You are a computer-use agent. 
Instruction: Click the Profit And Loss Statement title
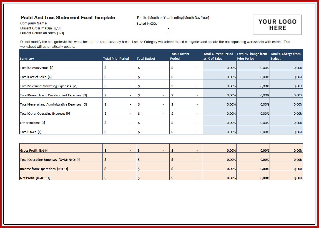click(67, 17)
